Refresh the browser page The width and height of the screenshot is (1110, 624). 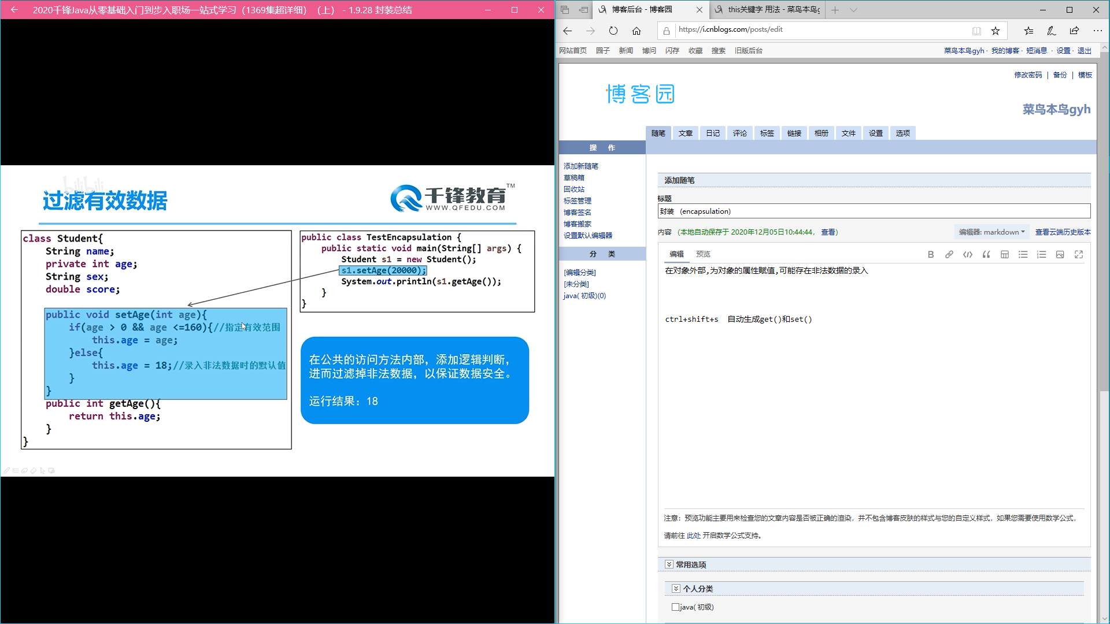coord(613,31)
